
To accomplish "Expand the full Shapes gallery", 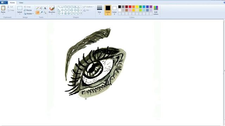I will (x=81, y=13).
